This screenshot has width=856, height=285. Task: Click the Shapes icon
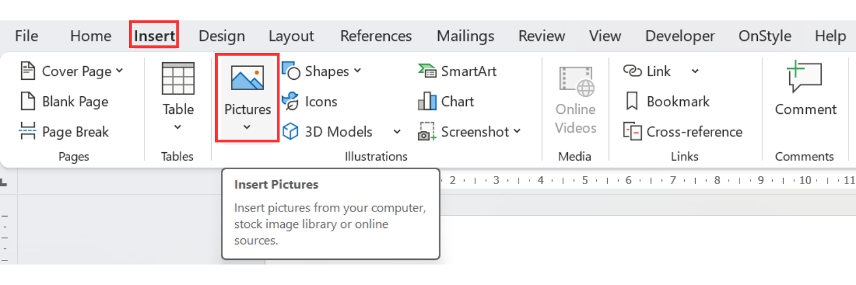[x=291, y=71]
